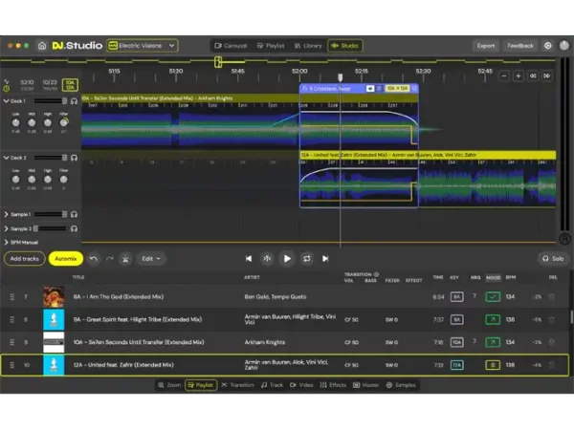Open bottom Transition tab
Screen dimensions: 574x430
click(237, 385)
